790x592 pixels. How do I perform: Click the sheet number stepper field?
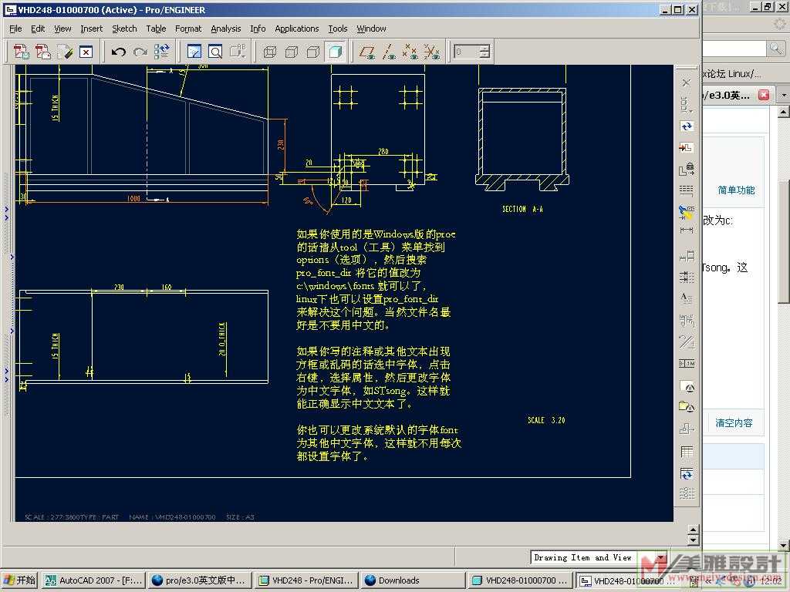tap(471, 52)
